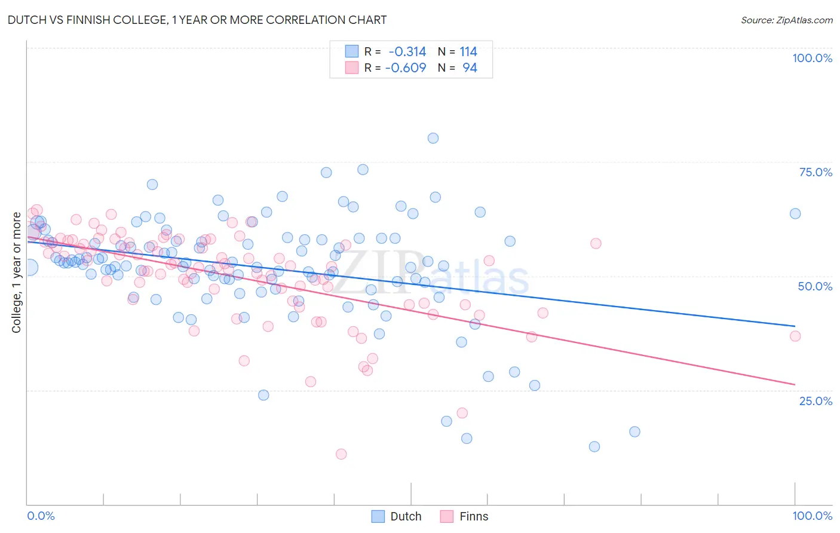Screen dimensions: 840x533
Task: Click the N = 94 value in the stats box
Action: coord(458,68)
